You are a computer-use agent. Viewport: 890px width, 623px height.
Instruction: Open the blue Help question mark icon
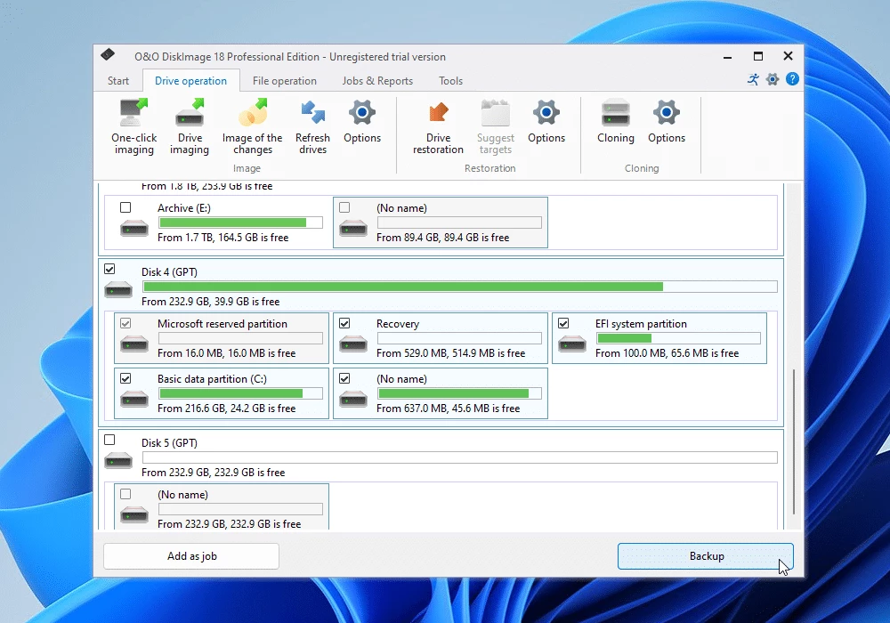(792, 79)
